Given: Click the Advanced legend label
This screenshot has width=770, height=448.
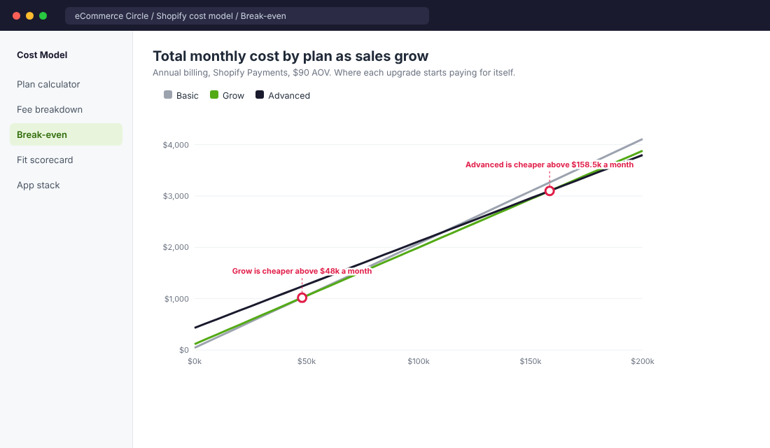Looking at the screenshot, I should [289, 95].
